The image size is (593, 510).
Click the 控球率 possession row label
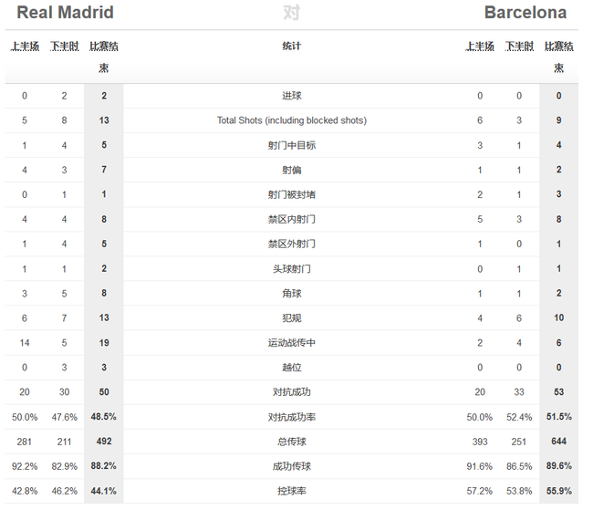point(292,491)
